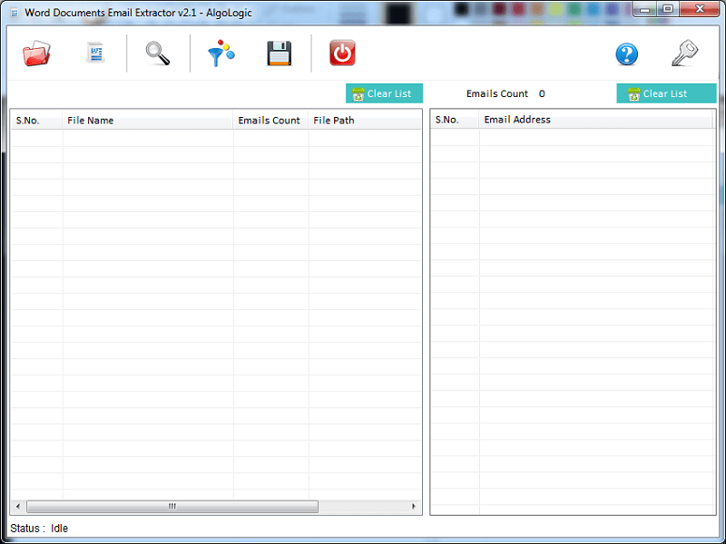Click the red power exit icon

342,53
